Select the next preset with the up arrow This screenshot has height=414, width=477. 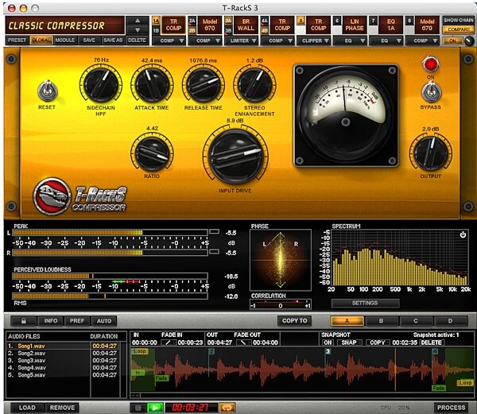point(138,21)
